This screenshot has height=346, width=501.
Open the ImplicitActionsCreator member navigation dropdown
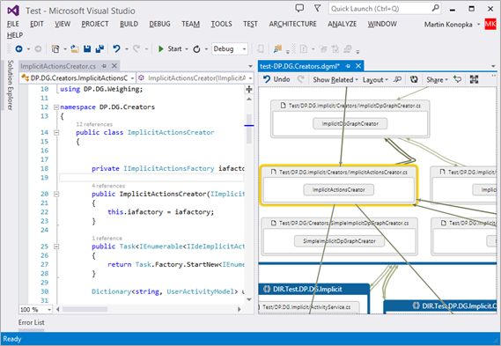coord(250,78)
